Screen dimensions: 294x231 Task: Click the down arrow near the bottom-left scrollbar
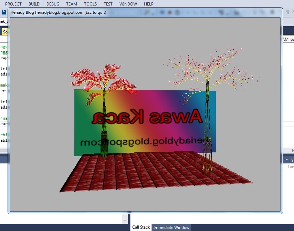pos(124,221)
